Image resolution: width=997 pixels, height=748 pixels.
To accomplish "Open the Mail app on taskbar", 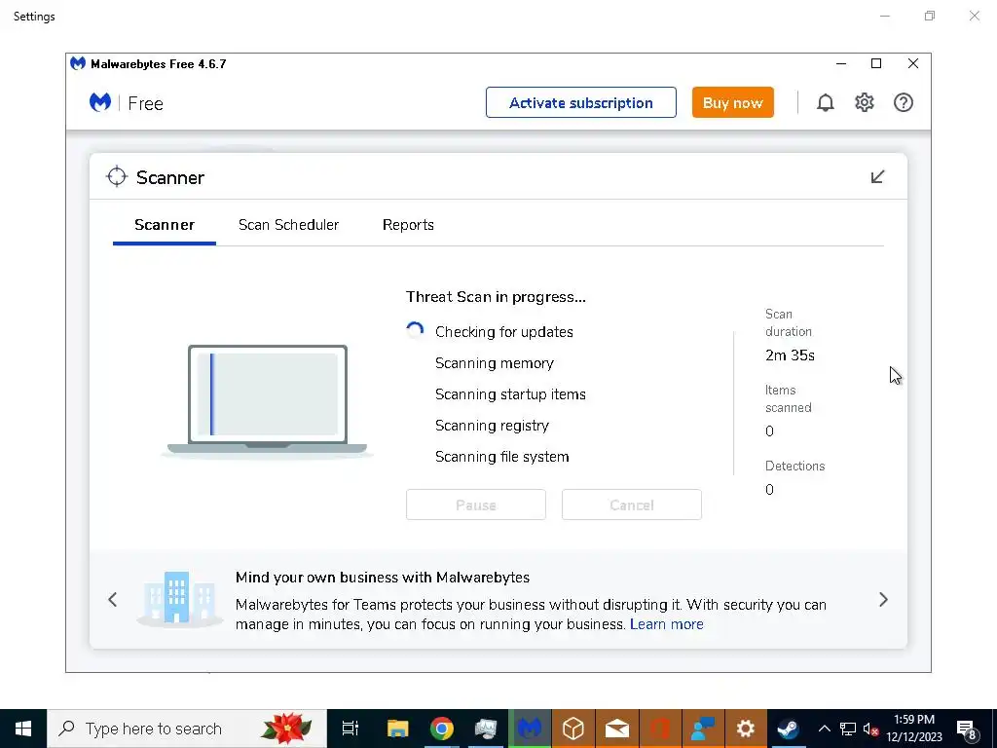I will pos(616,729).
